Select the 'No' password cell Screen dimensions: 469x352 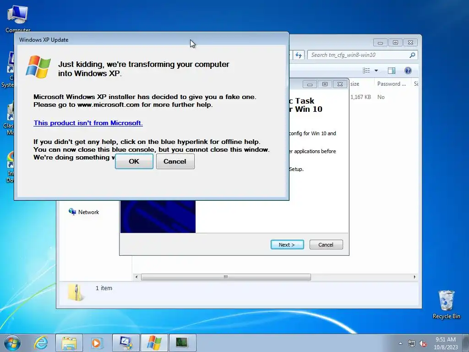point(381,97)
